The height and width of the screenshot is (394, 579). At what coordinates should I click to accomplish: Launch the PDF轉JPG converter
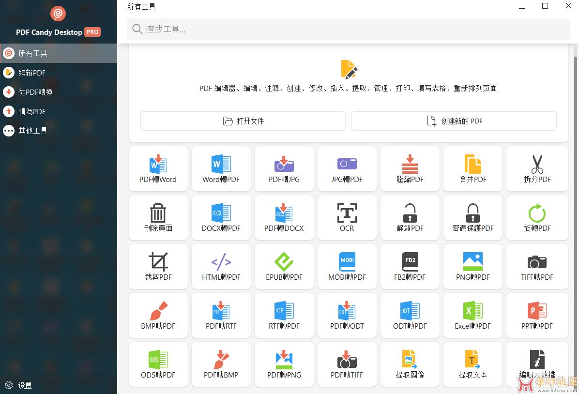pos(284,169)
